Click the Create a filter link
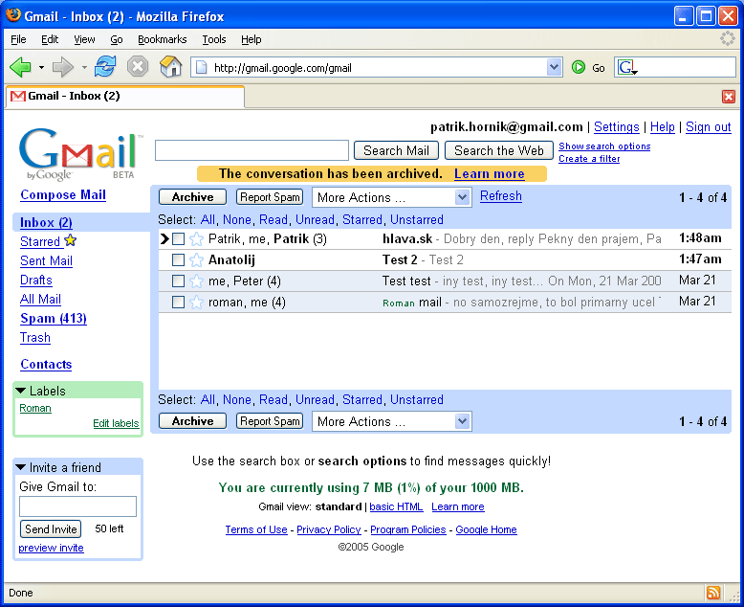Viewport: 744px width, 607px height. (x=589, y=159)
